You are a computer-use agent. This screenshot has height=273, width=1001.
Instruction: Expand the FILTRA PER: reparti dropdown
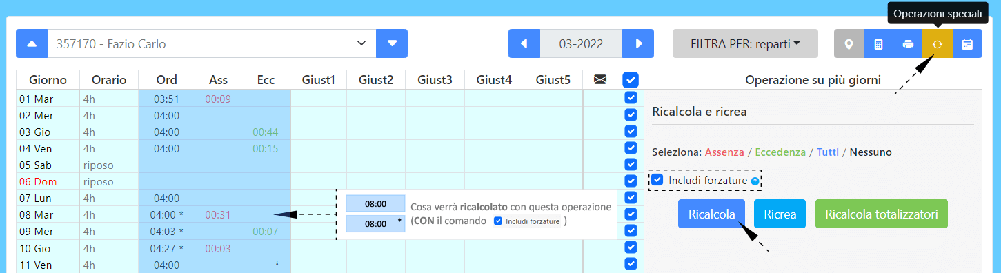click(745, 43)
